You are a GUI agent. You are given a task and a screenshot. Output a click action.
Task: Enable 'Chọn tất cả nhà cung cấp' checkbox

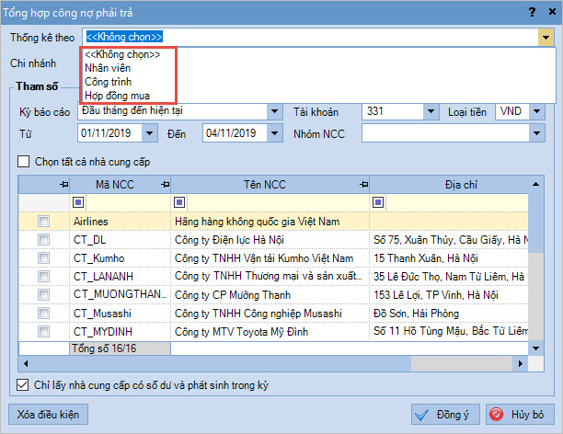[x=25, y=162]
